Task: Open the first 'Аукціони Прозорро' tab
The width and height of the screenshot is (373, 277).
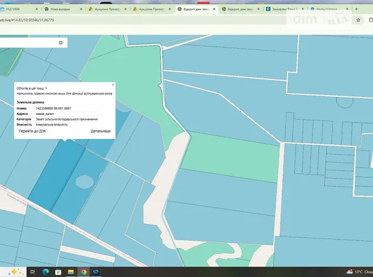Action: tap(108, 10)
